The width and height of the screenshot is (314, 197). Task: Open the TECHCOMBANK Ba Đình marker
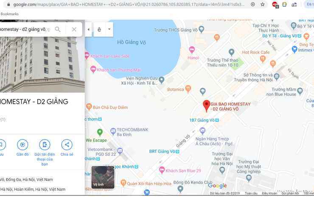click(x=113, y=131)
